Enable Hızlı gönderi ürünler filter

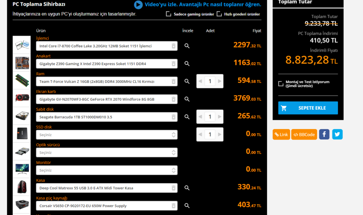pos(219,14)
